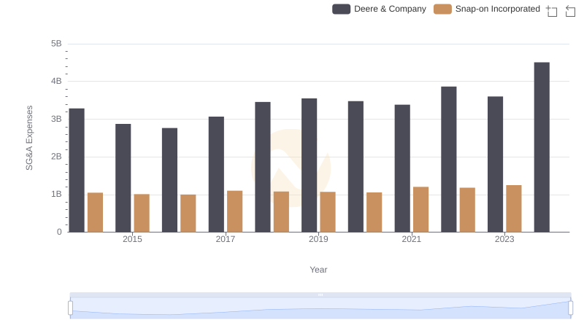Click the Snap-on bar for 2017
This screenshot has height=336, width=584.
(x=234, y=211)
